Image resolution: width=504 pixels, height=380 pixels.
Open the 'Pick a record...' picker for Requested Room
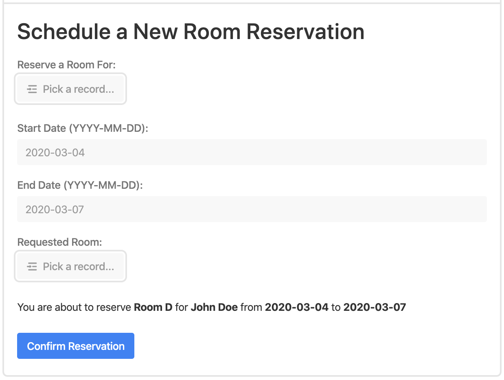point(70,266)
